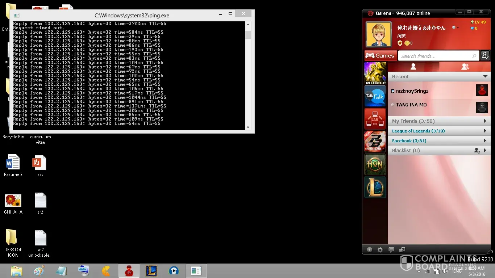This screenshot has height=278, width=495.
Task: Click the Mobile game icon in sidebar
Action: click(x=375, y=73)
